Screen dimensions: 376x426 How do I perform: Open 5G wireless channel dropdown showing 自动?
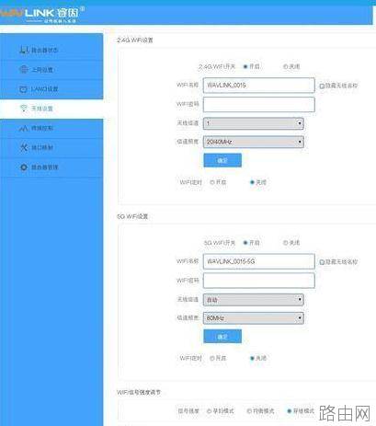pyautogui.click(x=254, y=300)
